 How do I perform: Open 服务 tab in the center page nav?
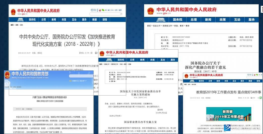(173, 60)
